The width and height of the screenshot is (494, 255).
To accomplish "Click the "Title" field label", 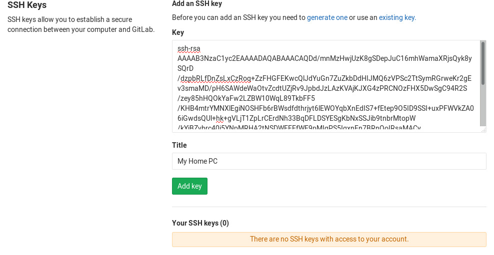I will [x=179, y=145].
